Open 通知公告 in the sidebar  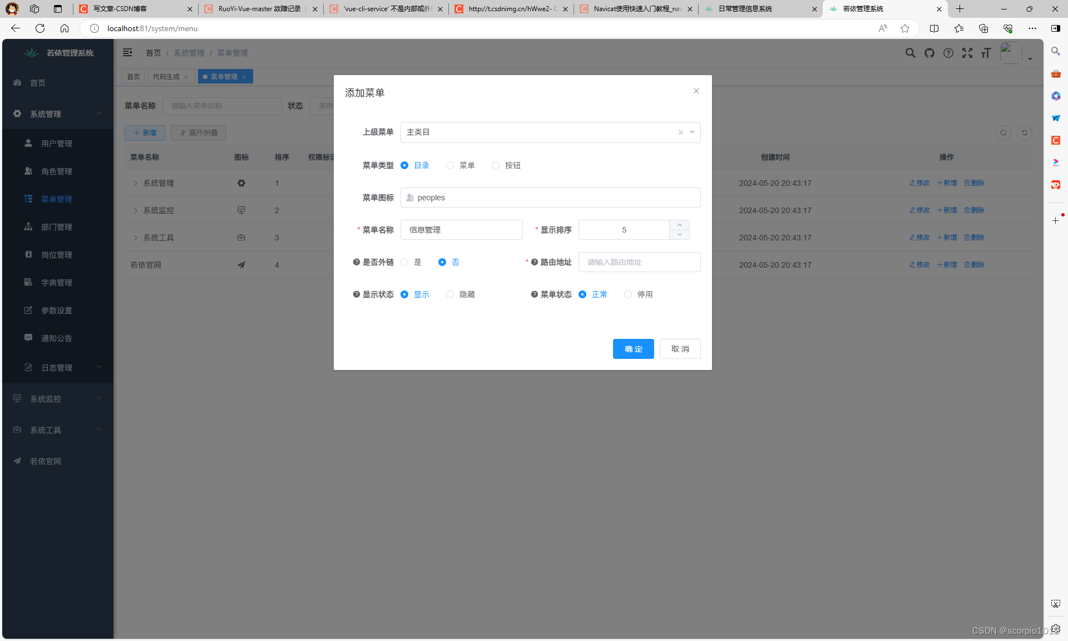[58, 338]
